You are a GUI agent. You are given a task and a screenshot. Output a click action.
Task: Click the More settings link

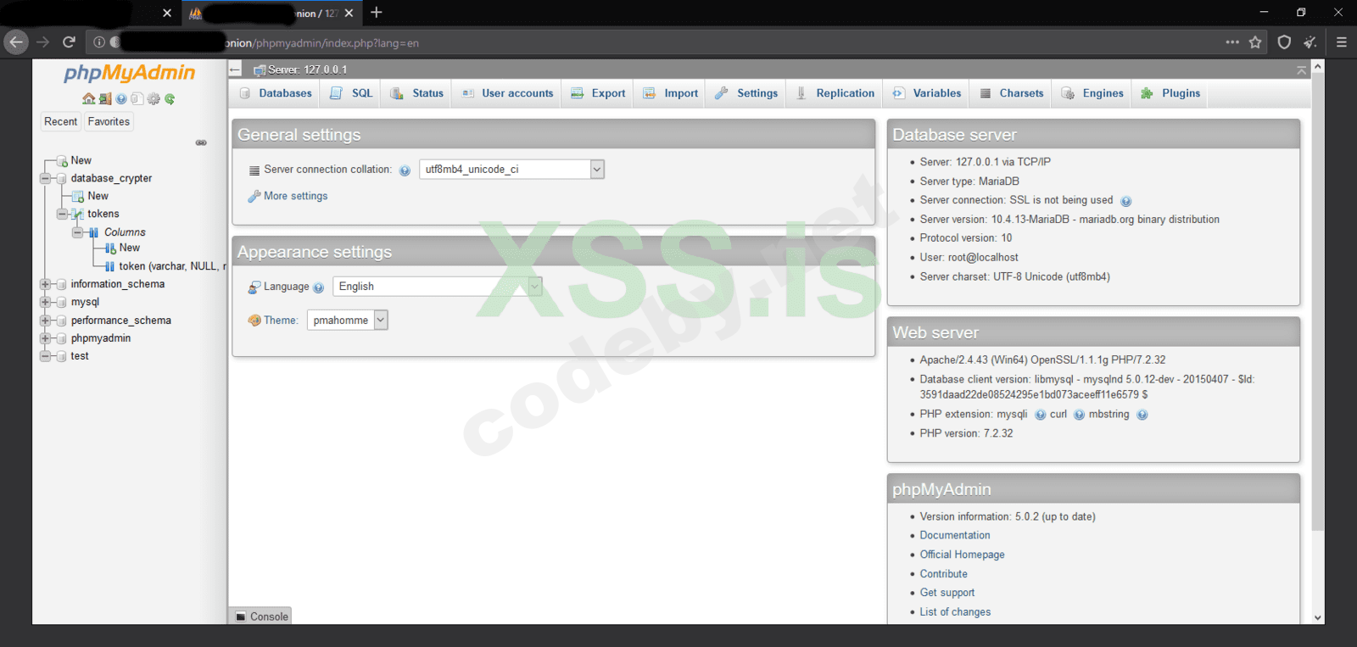click(x=295, y=196)
